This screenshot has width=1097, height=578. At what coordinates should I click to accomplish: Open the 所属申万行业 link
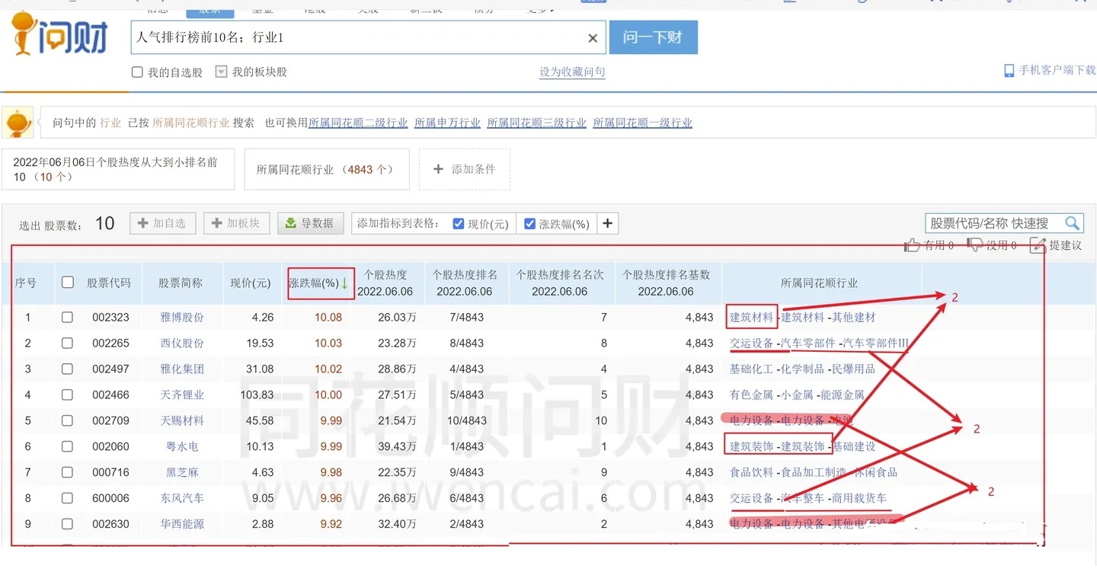click(x=447, y=123)
